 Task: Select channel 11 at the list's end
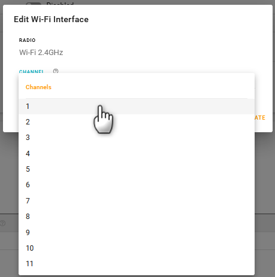pos(137,264)
